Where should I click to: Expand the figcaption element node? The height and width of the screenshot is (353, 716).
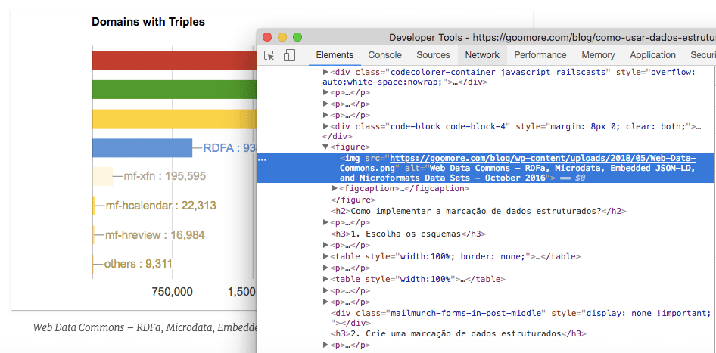coord(335,188)
